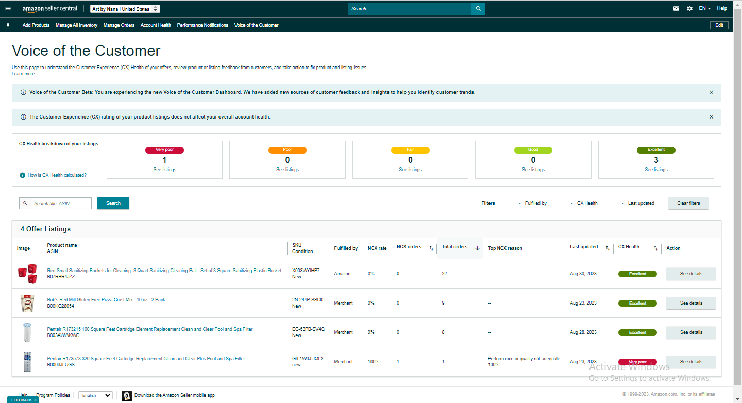
Task: Open the messages envelope icon
Action: [677, 9]
